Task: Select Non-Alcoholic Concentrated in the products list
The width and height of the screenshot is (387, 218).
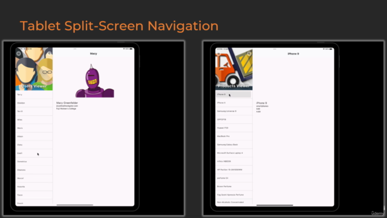Action: tap(234, 202)
